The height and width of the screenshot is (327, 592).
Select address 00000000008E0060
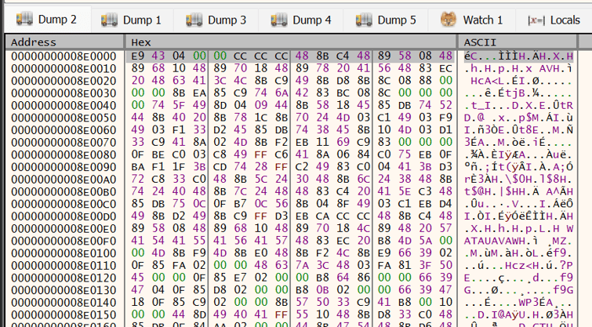tap(64, 130)
